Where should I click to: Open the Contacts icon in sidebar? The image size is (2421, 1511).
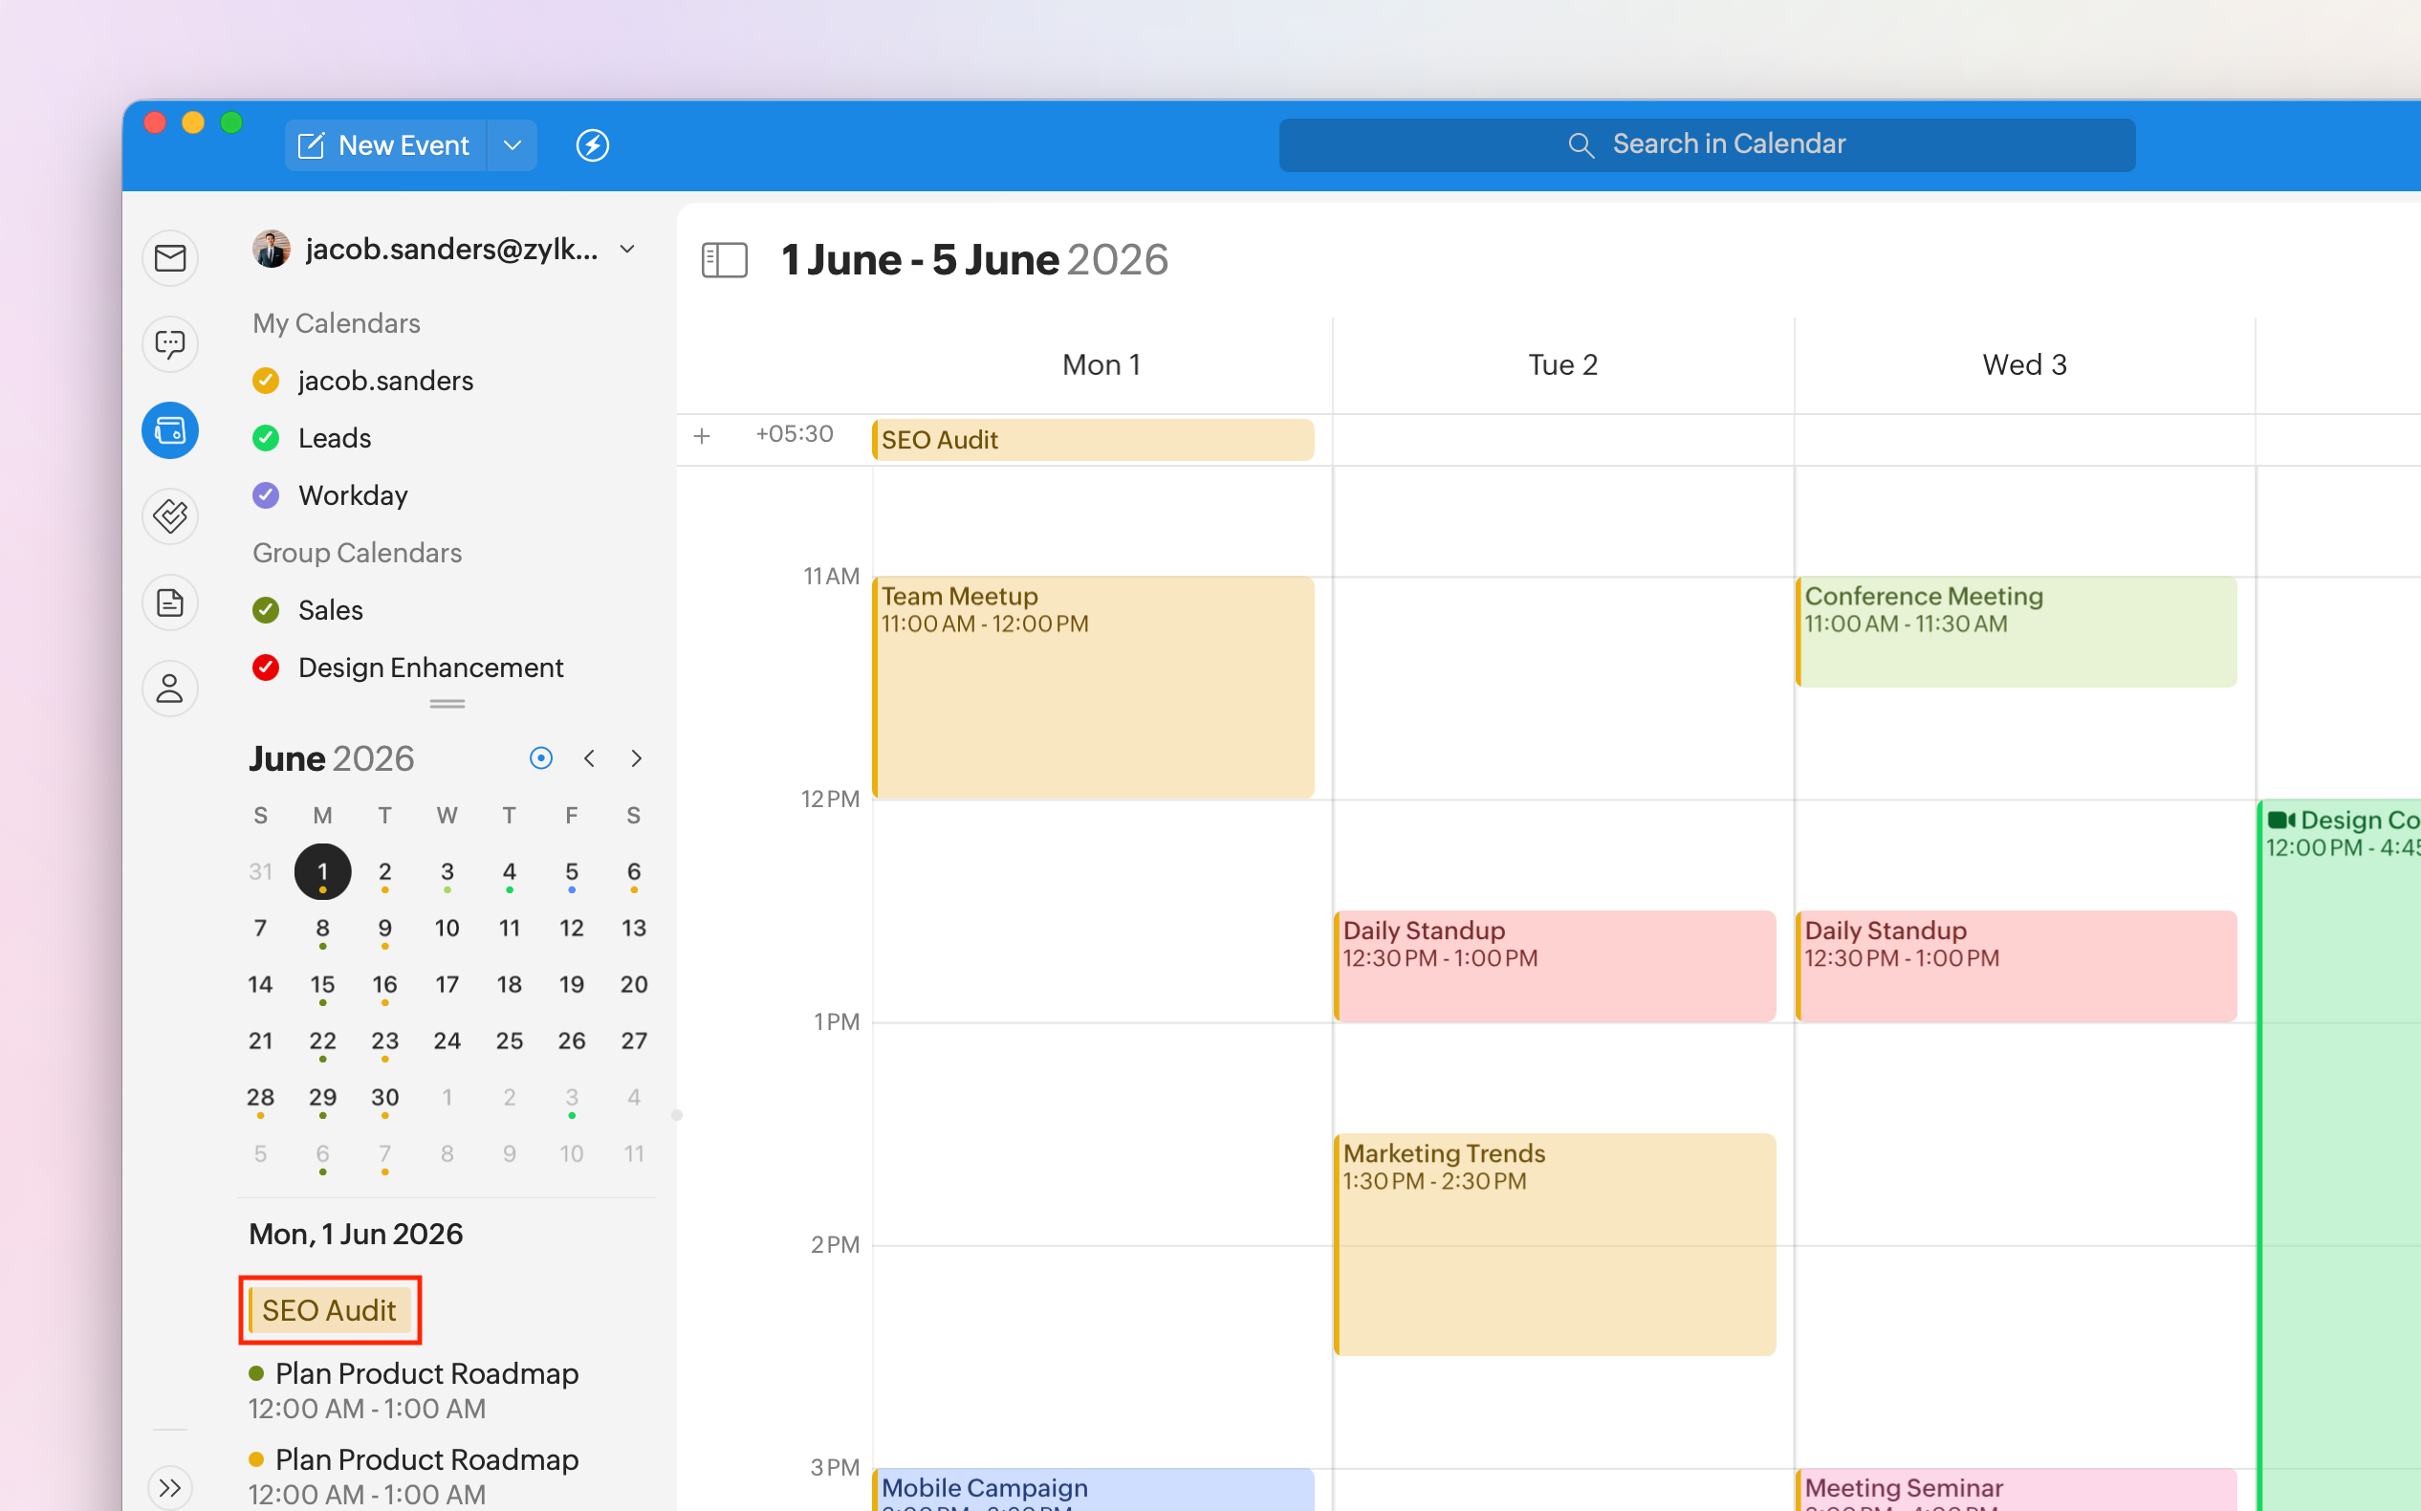click(x=170, y=689)
